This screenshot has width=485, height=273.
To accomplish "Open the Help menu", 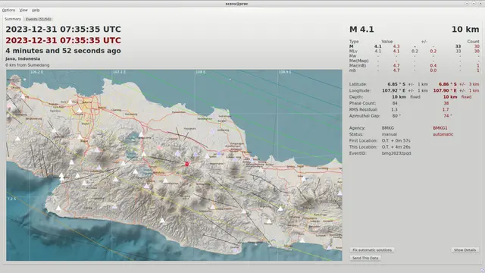I will 36,10.
